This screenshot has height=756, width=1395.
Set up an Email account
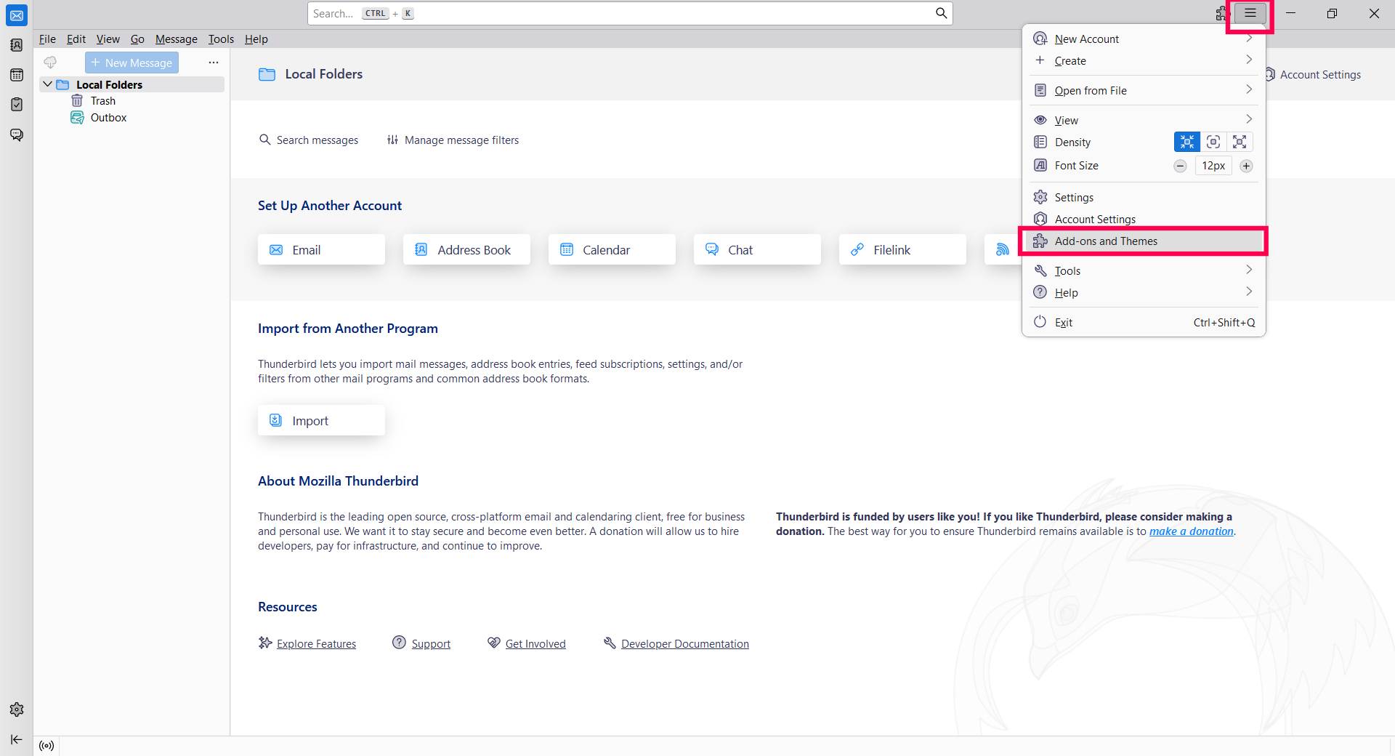pos(321,249)
